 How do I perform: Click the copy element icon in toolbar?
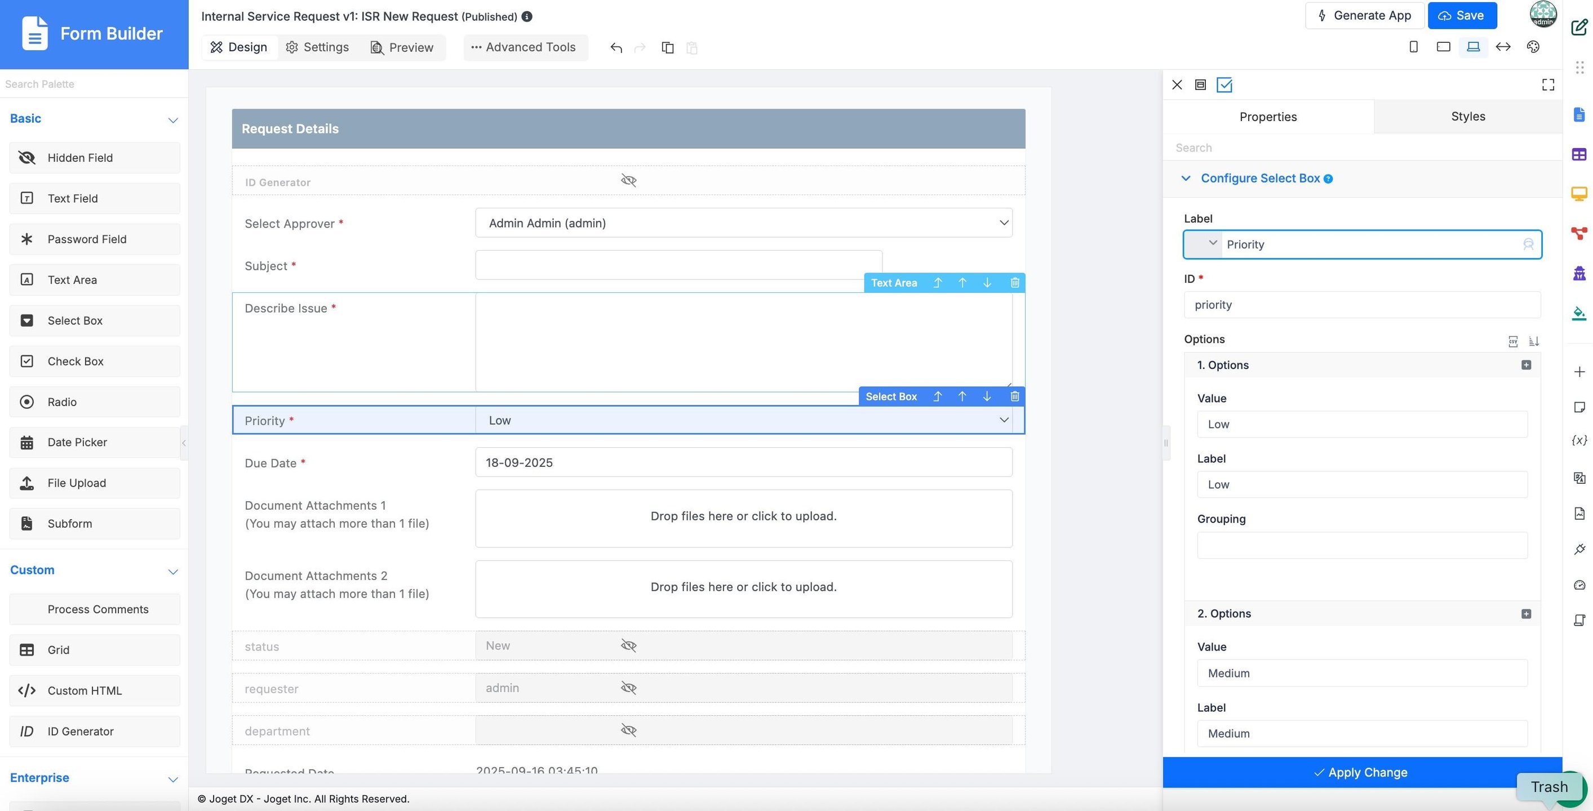[x=667, y=48]
